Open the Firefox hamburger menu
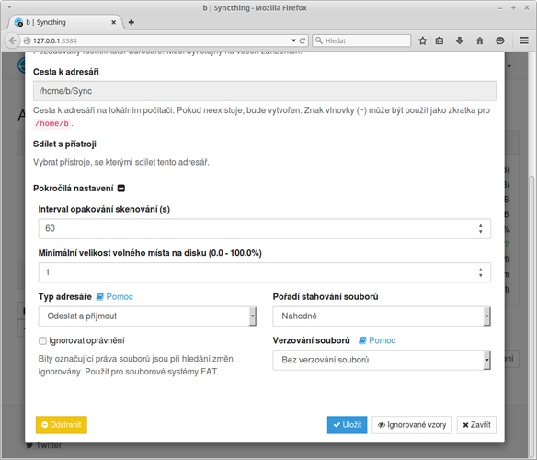 [524, 40]
